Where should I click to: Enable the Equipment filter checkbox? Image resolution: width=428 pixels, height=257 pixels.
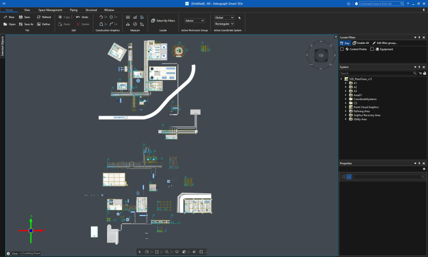coord(372,49)
